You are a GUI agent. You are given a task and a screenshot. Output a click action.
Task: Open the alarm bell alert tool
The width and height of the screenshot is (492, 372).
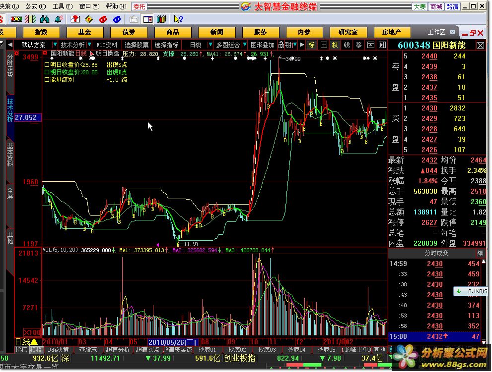coord(59,19)
